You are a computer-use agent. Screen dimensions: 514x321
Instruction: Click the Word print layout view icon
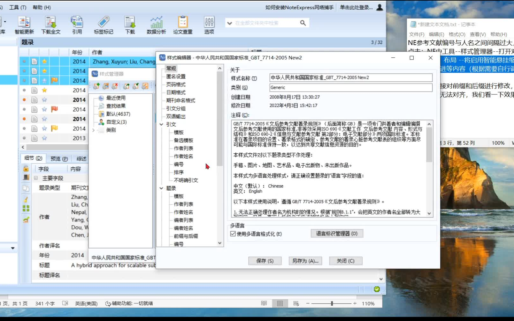(x=280, y=303)
